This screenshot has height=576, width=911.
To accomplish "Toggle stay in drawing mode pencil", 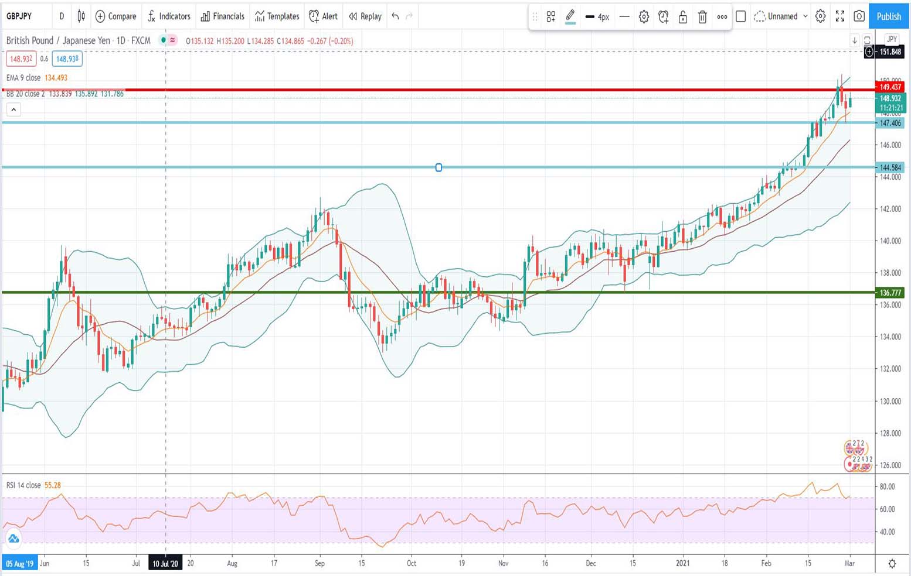I will (x=570, y=16).
